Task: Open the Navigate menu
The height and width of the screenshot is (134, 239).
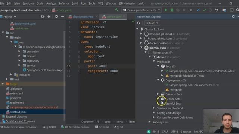Action: click(x=28, y=3)
